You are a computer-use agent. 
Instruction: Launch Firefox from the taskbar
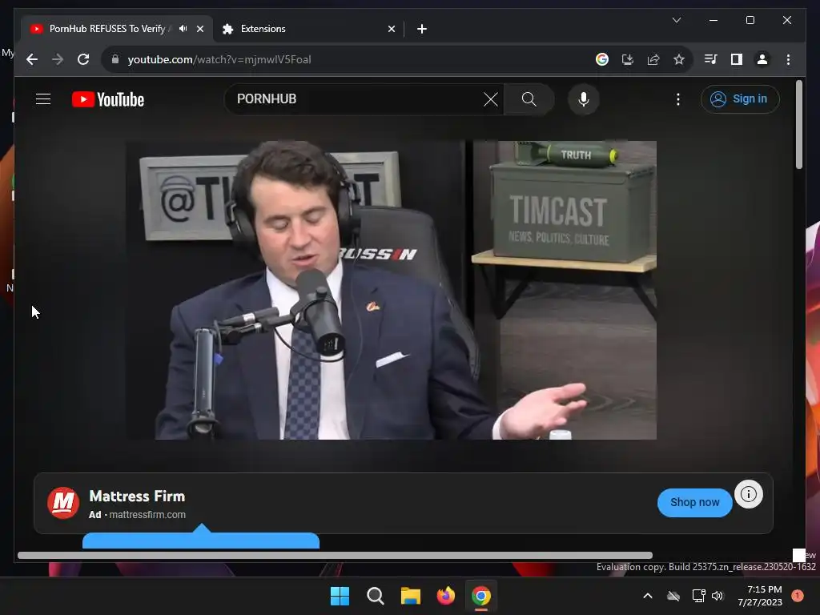tap(445, 596)
